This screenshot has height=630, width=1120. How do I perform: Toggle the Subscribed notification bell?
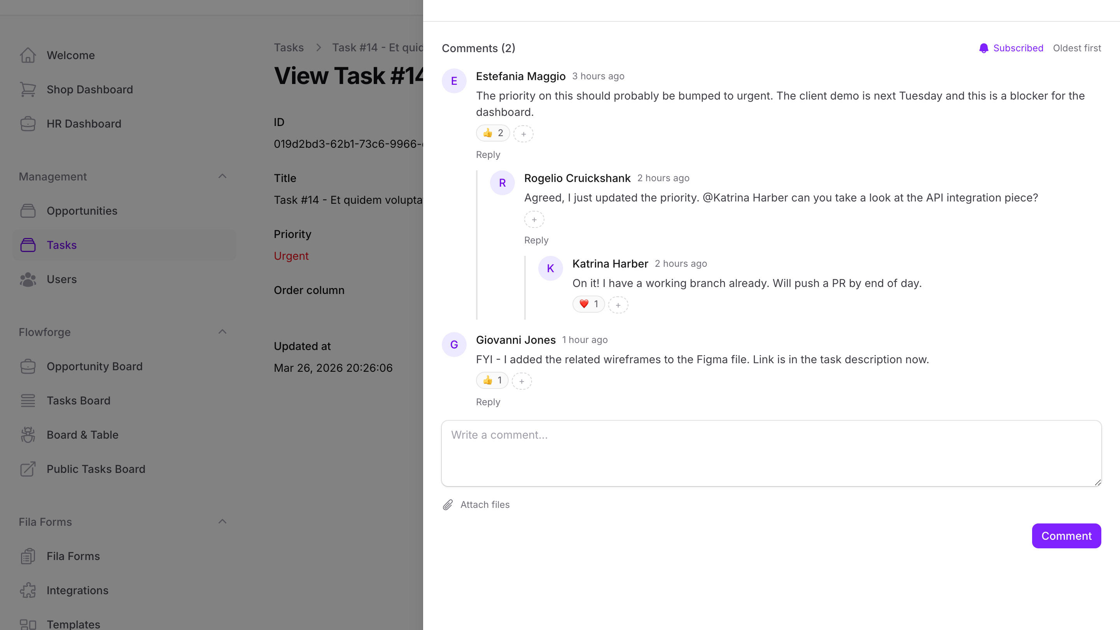tap(1010, 48)
